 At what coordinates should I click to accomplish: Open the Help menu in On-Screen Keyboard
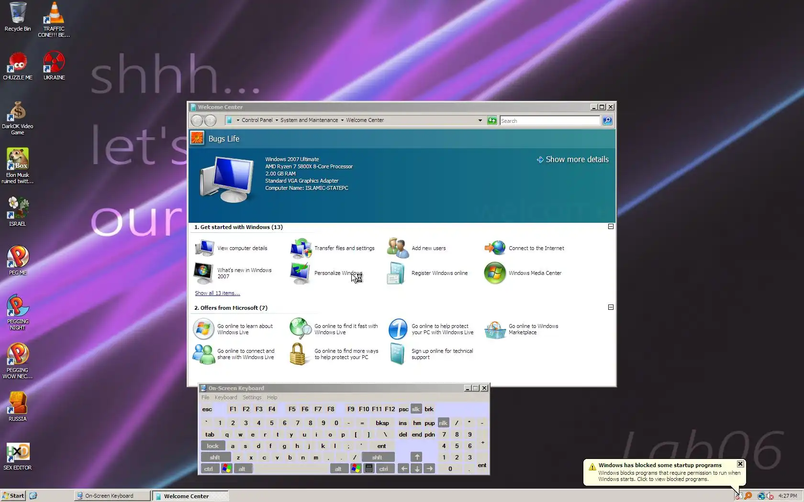pos(272,397)
